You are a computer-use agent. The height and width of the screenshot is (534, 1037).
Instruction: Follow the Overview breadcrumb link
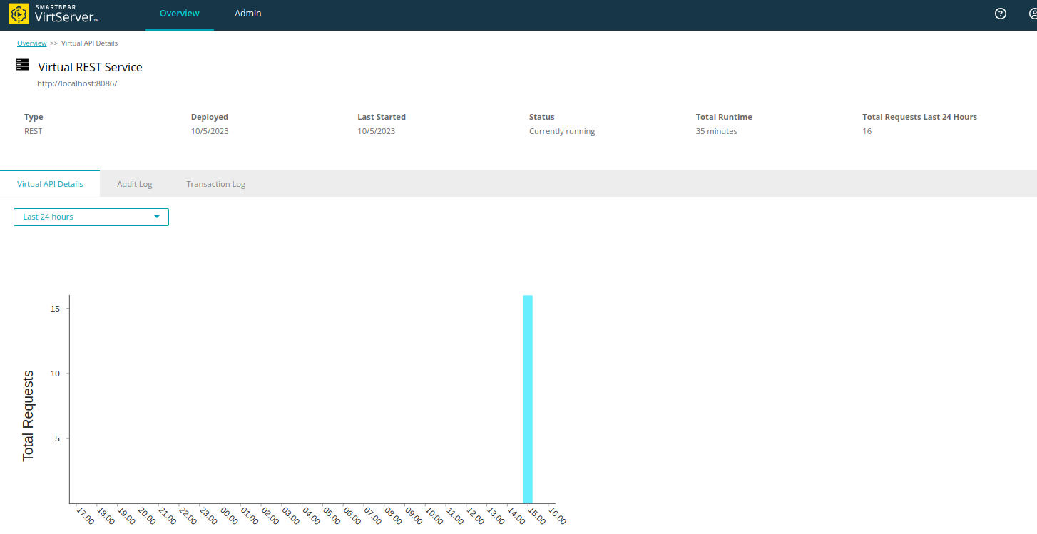coord(32,43)
